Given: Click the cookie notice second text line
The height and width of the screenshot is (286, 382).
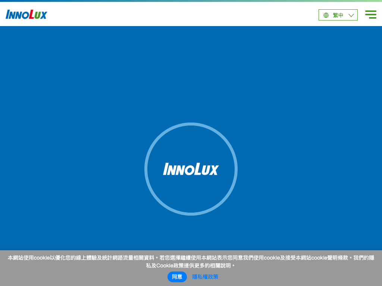Looking at the screenshot, I should (x=191, y=266).
